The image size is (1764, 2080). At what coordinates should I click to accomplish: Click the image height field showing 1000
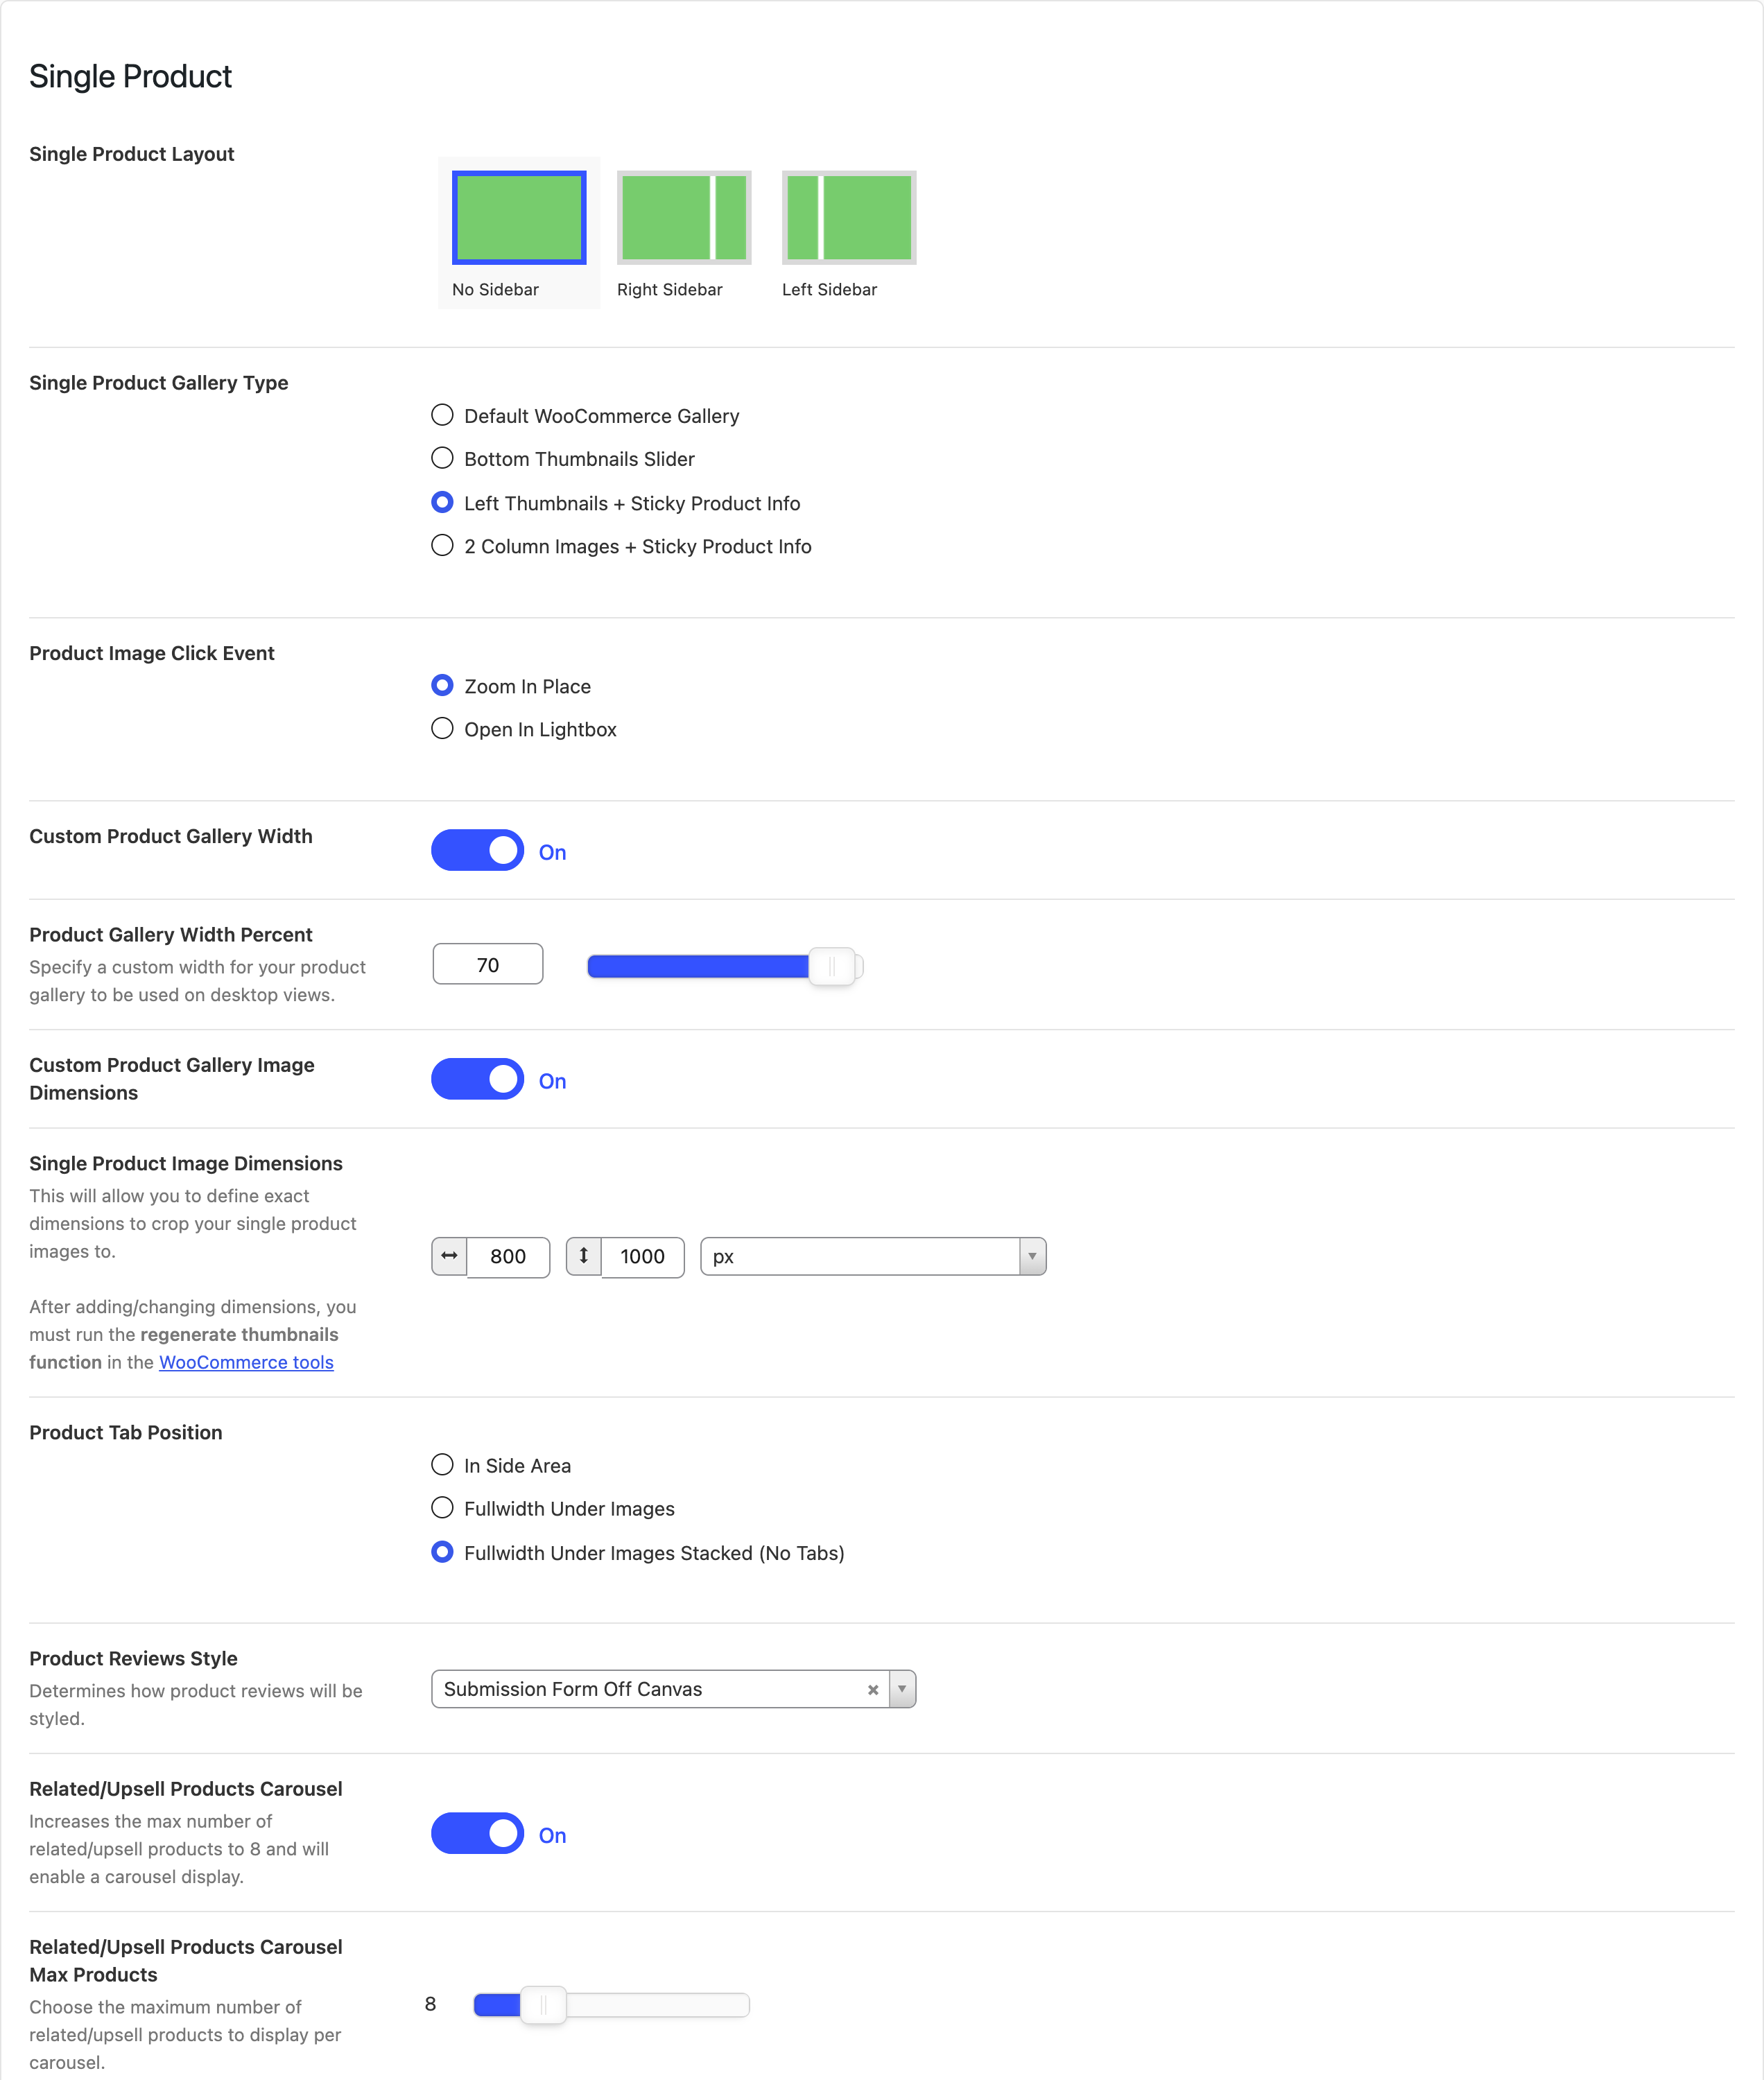(642, 1256)
